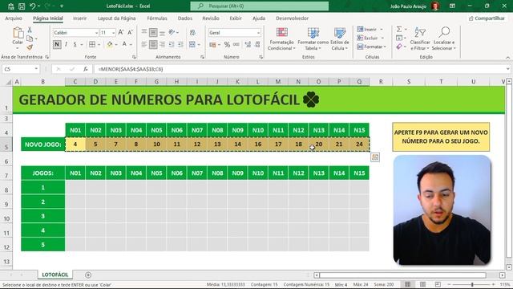Image resolution: width=513 pixels, height=289 pixels.
Task: Click the increase decimal places icon
Action: (x=248, y=45)
